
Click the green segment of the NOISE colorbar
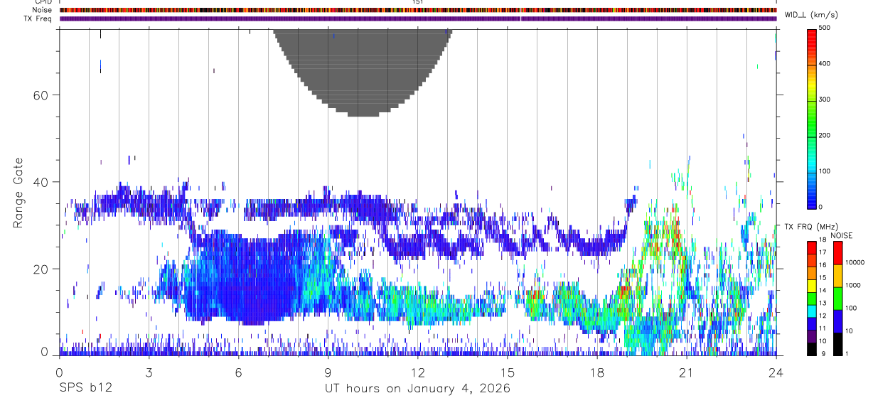click(x=838, y=299)
